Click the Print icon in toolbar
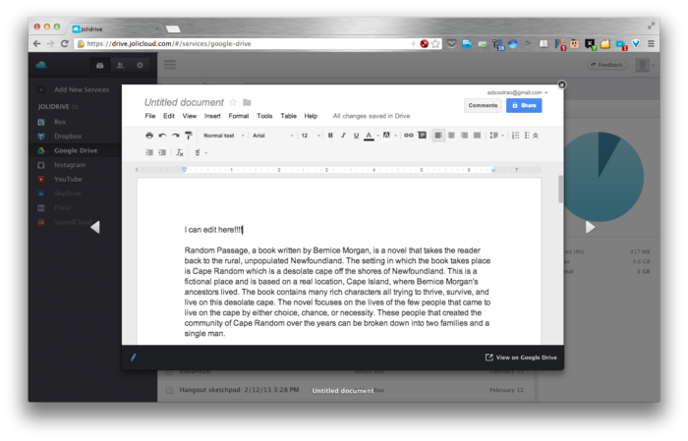Image resolution: width=688 pixels, height=441 pixels. [x=149, y=136]
